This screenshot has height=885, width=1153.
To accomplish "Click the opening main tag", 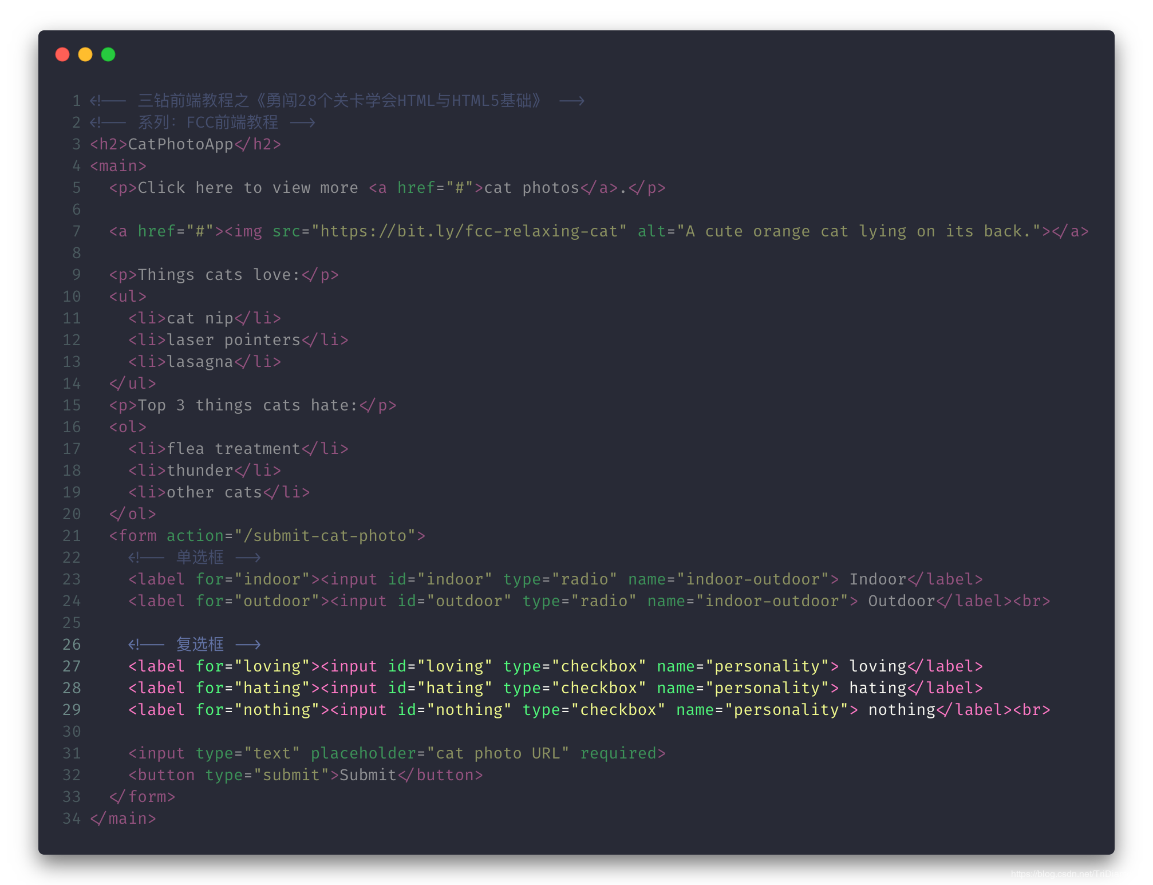I will click(118, 166).
